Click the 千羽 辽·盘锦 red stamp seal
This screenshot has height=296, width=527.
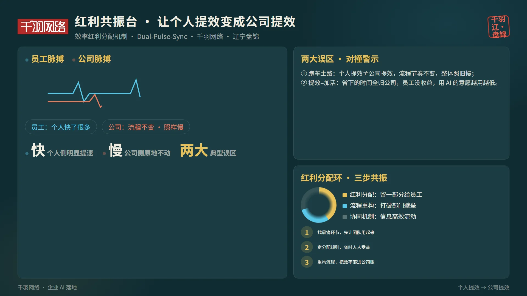499,27
